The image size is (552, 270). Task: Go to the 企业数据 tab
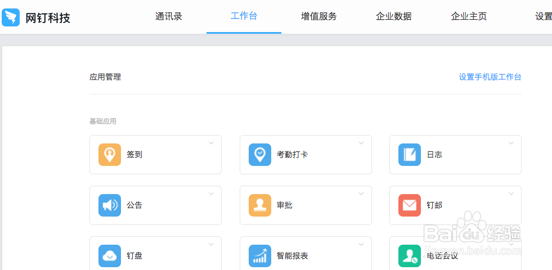click(393, 16)
